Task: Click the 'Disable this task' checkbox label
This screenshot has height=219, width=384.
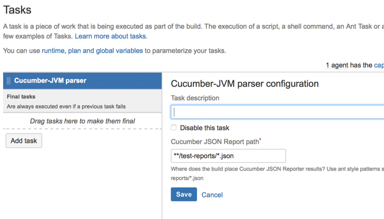Action: 205,128
